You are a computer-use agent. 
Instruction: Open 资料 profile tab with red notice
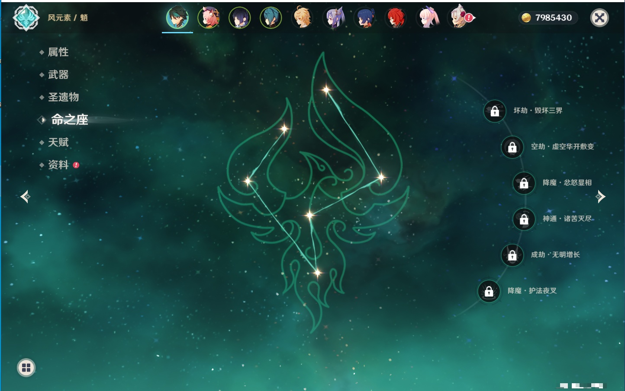click(x=58, y=165)
